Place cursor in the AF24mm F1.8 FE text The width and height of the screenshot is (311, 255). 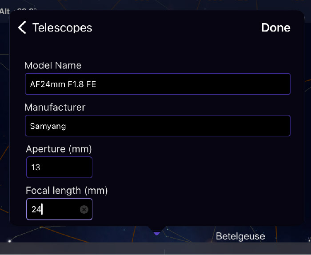tap(63, 84)
